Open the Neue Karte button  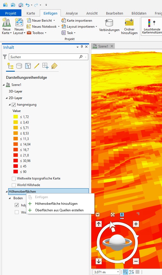[x=7, y=26]
